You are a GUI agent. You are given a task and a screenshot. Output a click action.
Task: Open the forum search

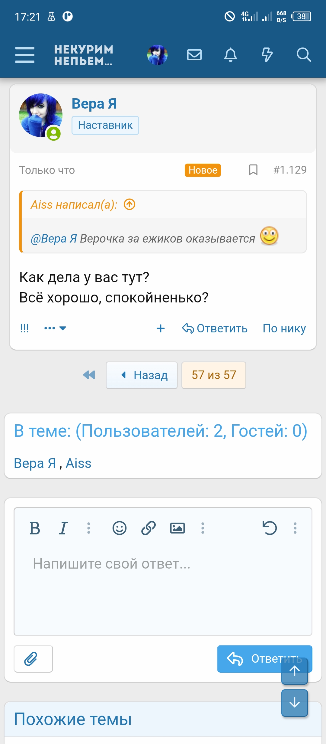point(303,55)
